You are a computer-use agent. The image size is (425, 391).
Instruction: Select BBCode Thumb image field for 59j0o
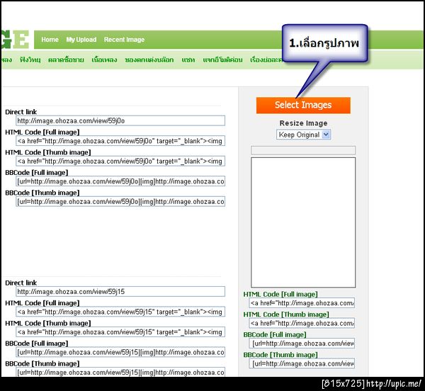tap(120, 202)
